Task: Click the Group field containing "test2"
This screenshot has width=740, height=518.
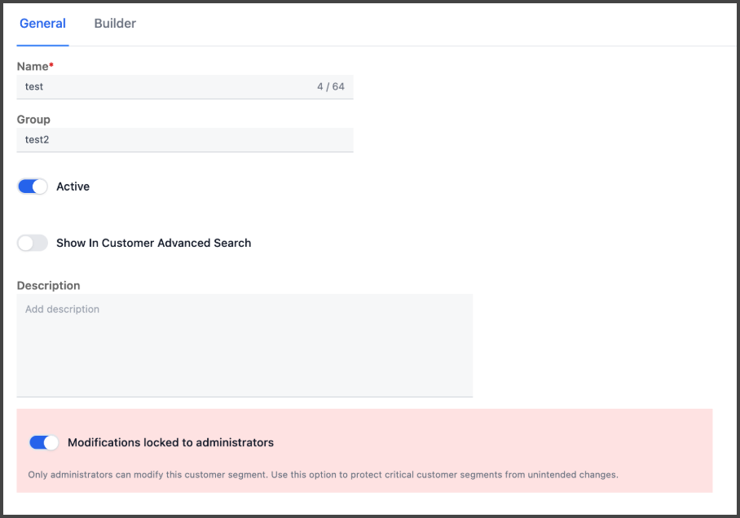Action: (184, 139)
